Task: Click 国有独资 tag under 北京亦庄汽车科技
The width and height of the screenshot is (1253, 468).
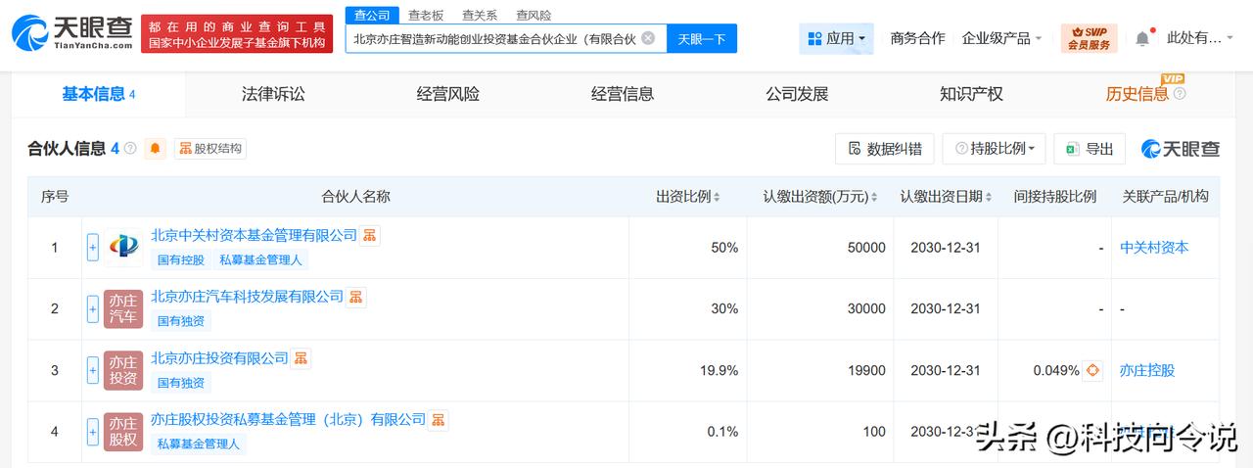Action: pyautogui.click(x=181, y=320)
